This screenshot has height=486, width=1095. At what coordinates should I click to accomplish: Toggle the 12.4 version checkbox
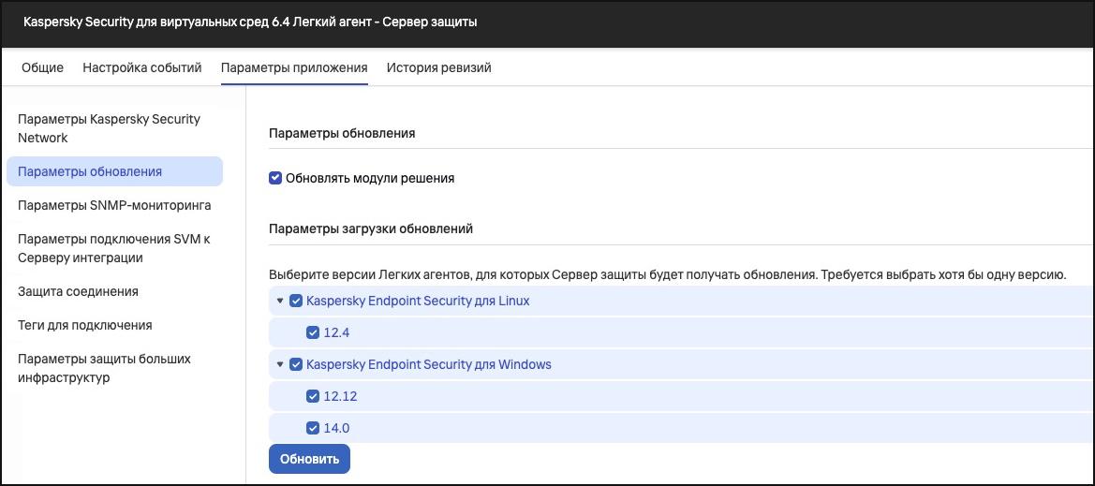click(x=313, y=333)
